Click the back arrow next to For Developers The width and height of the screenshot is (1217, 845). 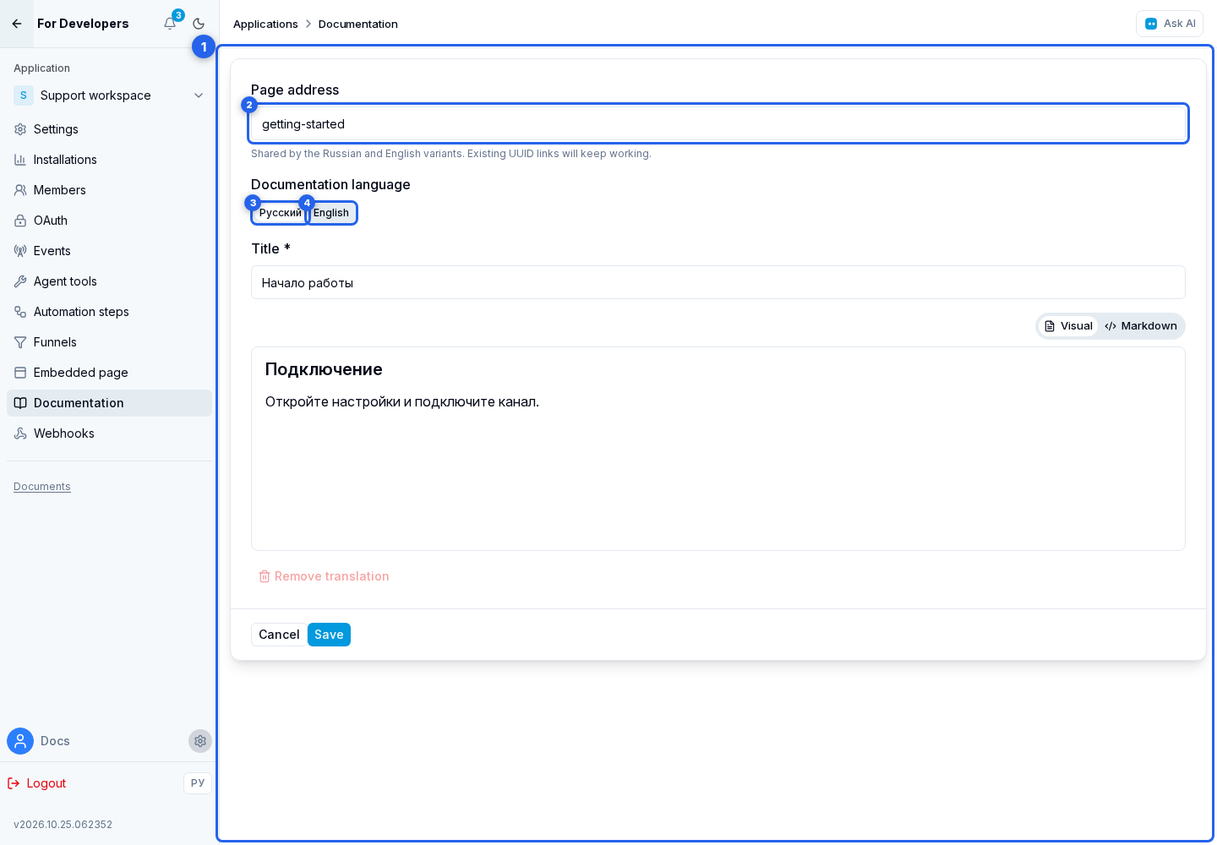pos(17,24)
